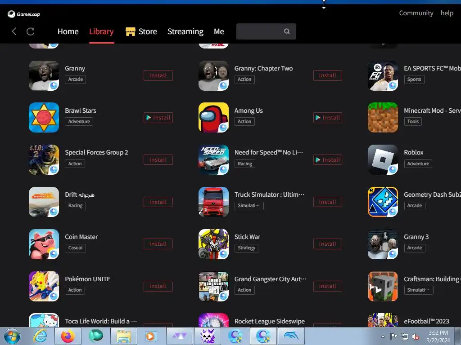Click the Casual tag under Coin Master
The height and width of the screenshot is (345, 461).
click(x=76, y=248)
